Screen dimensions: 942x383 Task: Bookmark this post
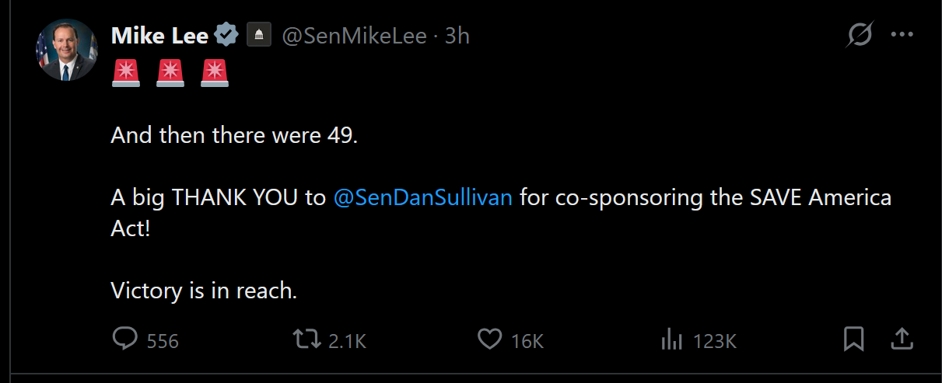click(x=853, y=339)
